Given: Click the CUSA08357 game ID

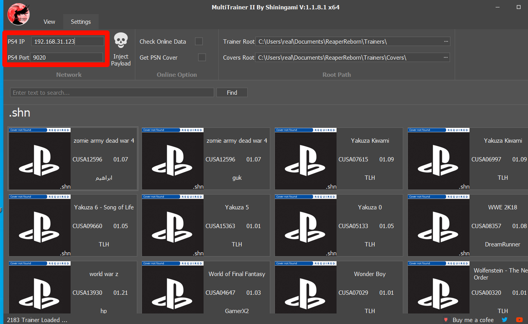Looking at the screenshot, I should (x=486, y=226).
